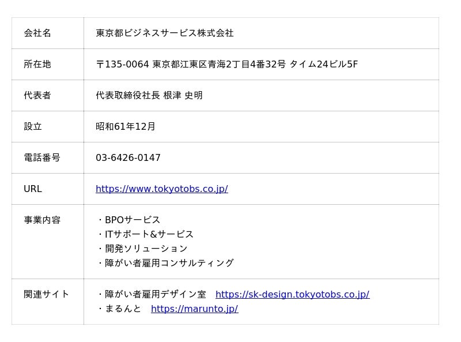Click the 障がい者雇用コンサルティング list item

(x=169, y=264)
